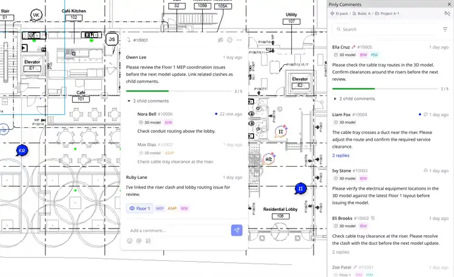454x277 pixels.
Task: Toggle the Floor 1 view eye chip
Action: point(140,209)
